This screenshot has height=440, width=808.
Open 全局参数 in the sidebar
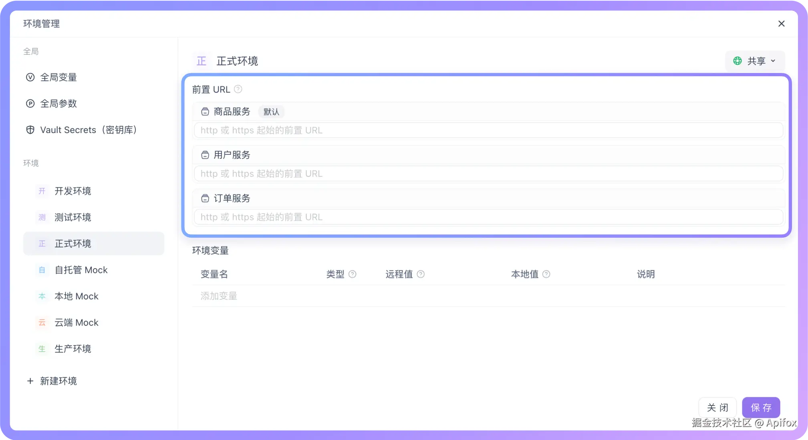click(x=58, y=103)
